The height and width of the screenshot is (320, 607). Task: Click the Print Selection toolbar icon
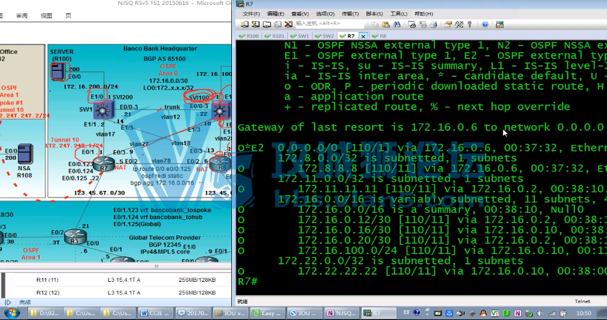423,24
